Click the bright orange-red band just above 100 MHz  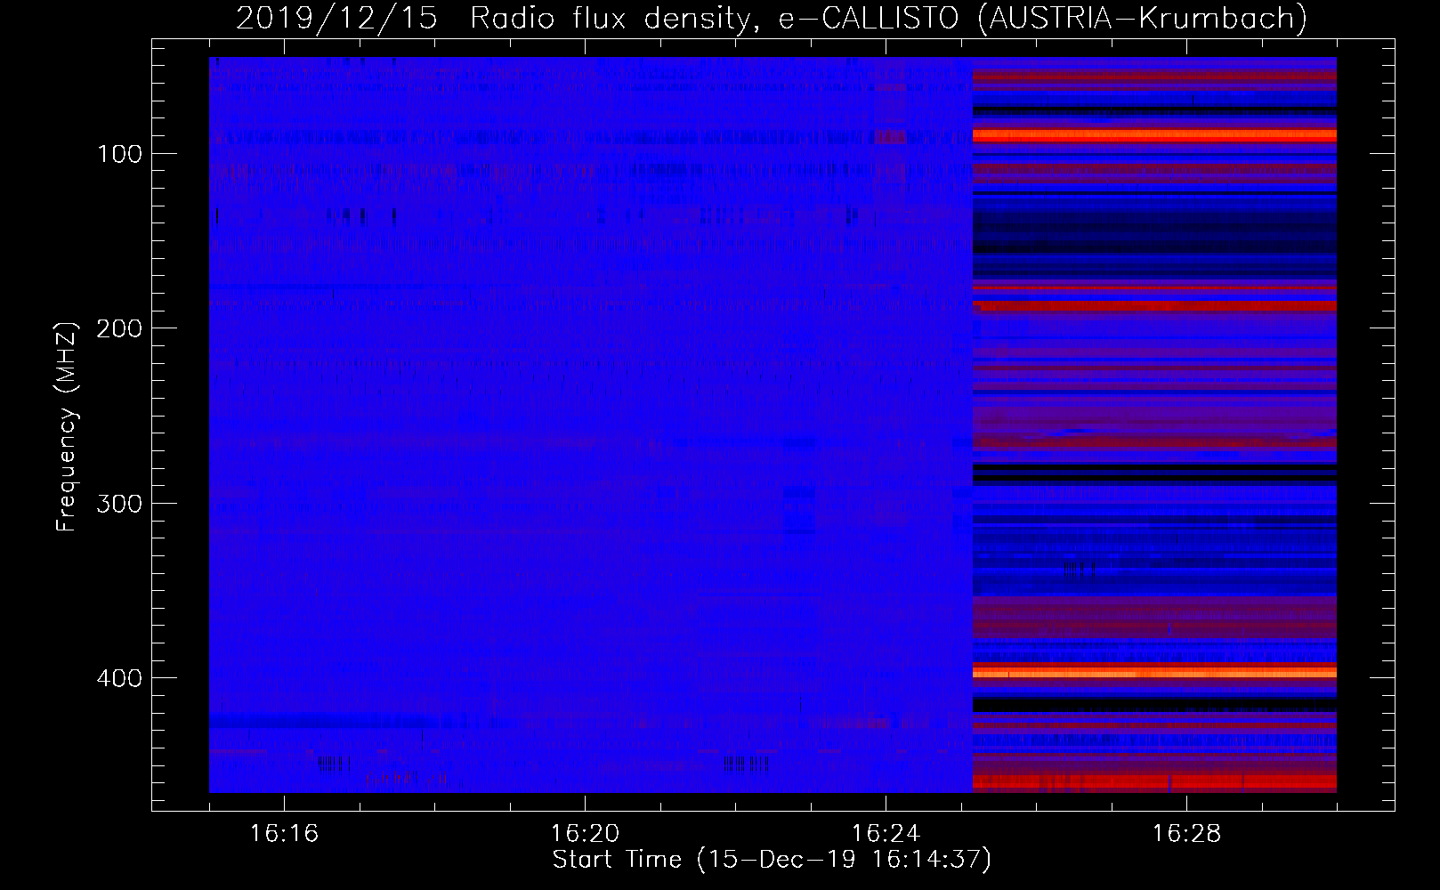(1154, 135)
